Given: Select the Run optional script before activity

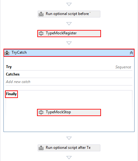Looking at the screenshot, I should [69, 14].
